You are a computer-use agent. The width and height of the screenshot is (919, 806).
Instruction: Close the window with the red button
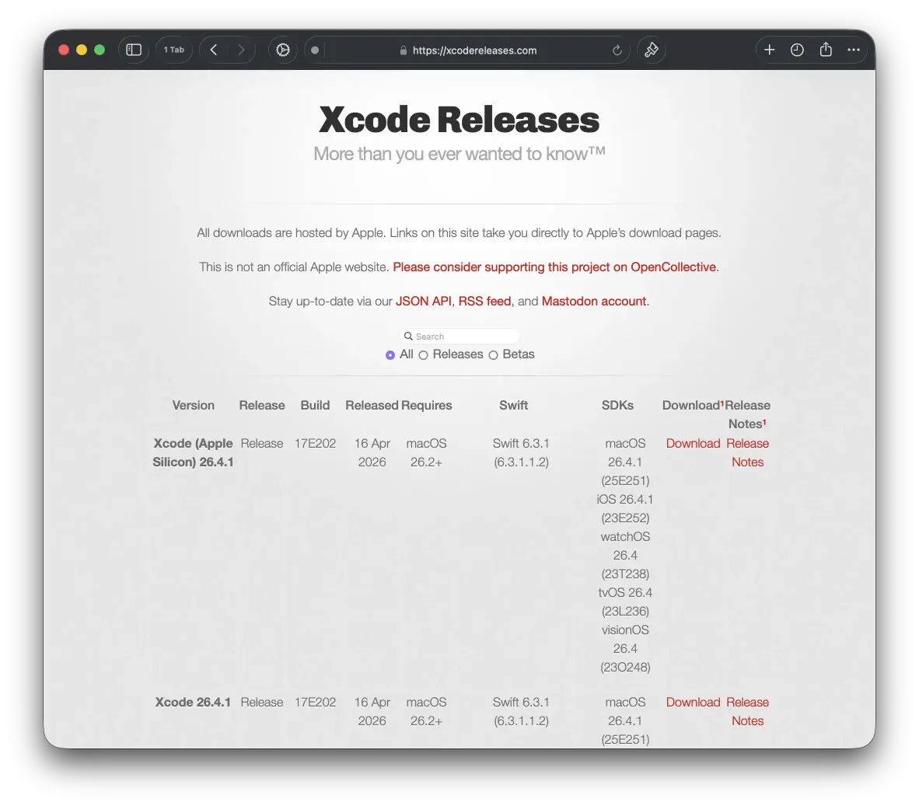pyautogui.click(x=64, y=50)
